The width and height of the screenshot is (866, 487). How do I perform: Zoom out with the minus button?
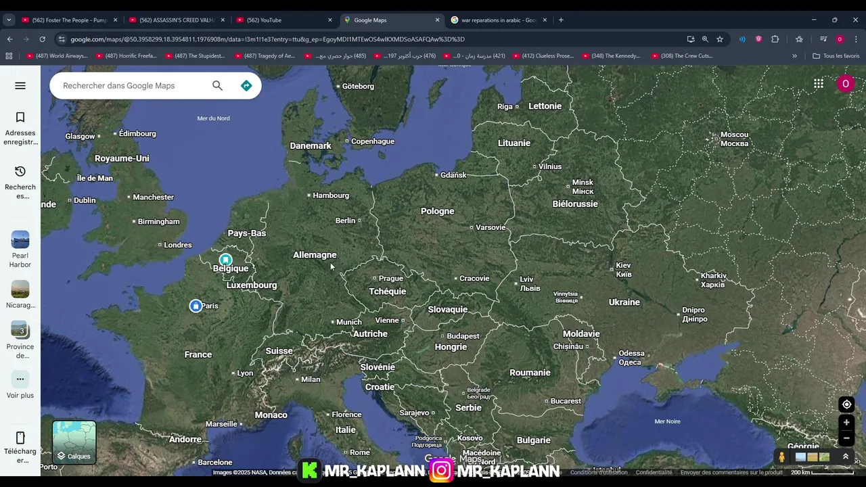(846, 438)
